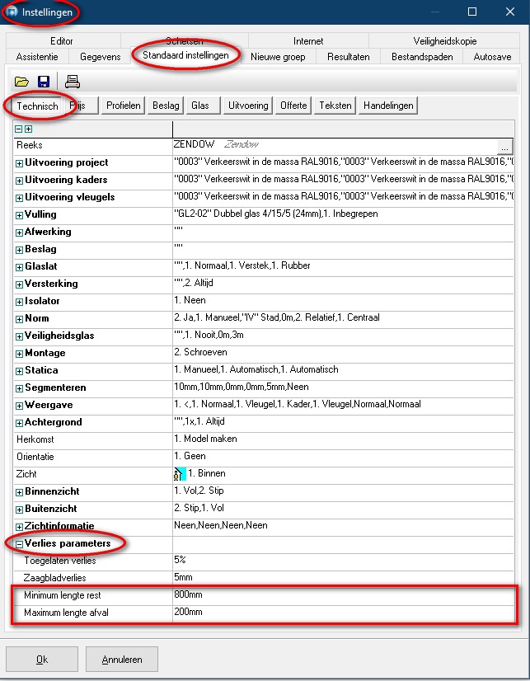This screenshot has width=530, height=681.
Task: Expand the Veiligheidsglas node
Action: point(19,336)
